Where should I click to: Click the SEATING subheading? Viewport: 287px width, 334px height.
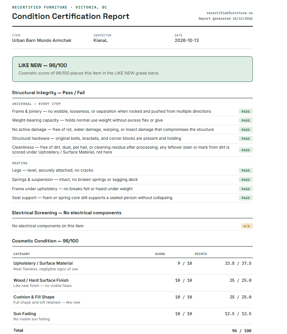pyautogui.click(x=20, y=163)
